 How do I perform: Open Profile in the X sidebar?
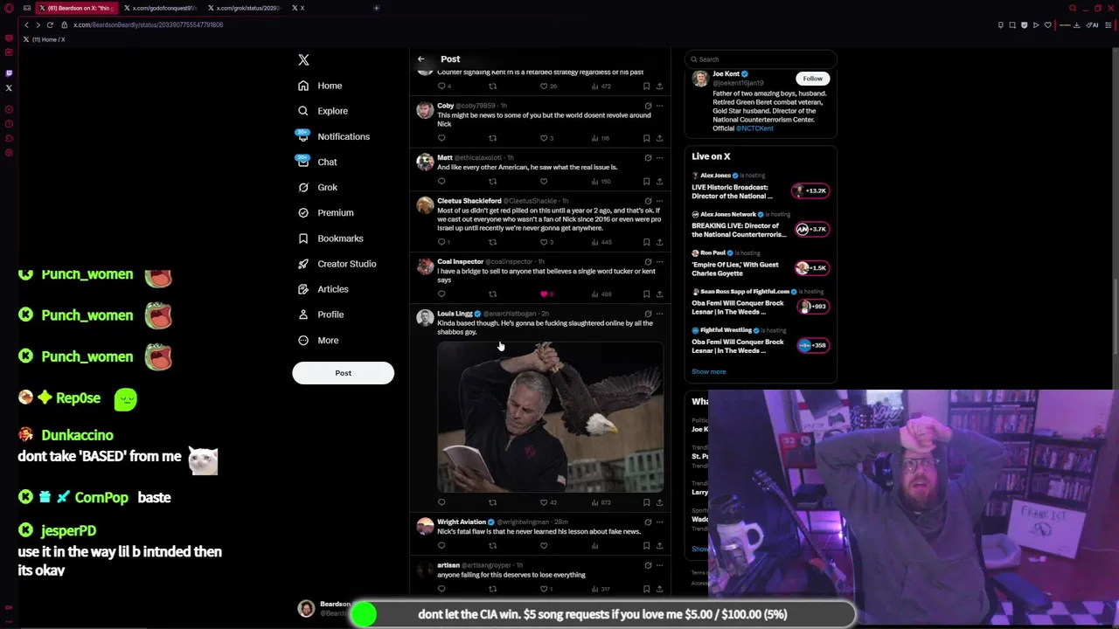coord(321,314)
